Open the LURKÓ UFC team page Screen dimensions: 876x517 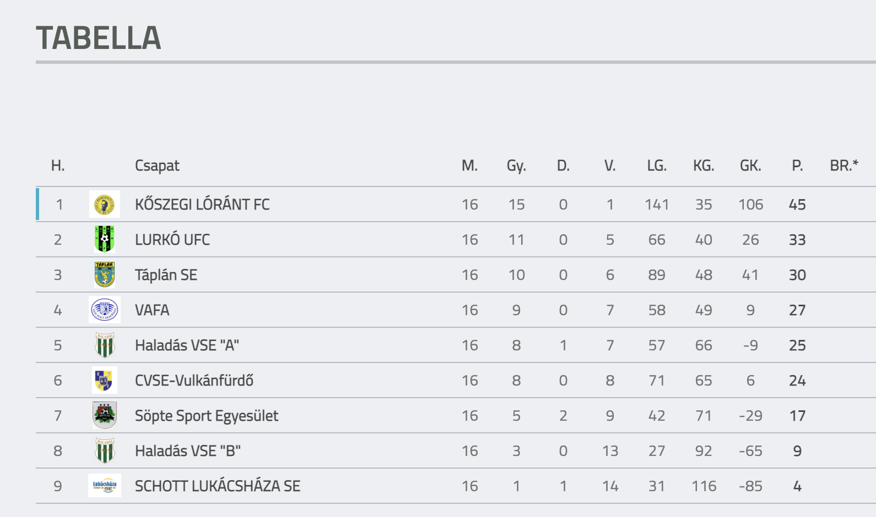[172, 240]
